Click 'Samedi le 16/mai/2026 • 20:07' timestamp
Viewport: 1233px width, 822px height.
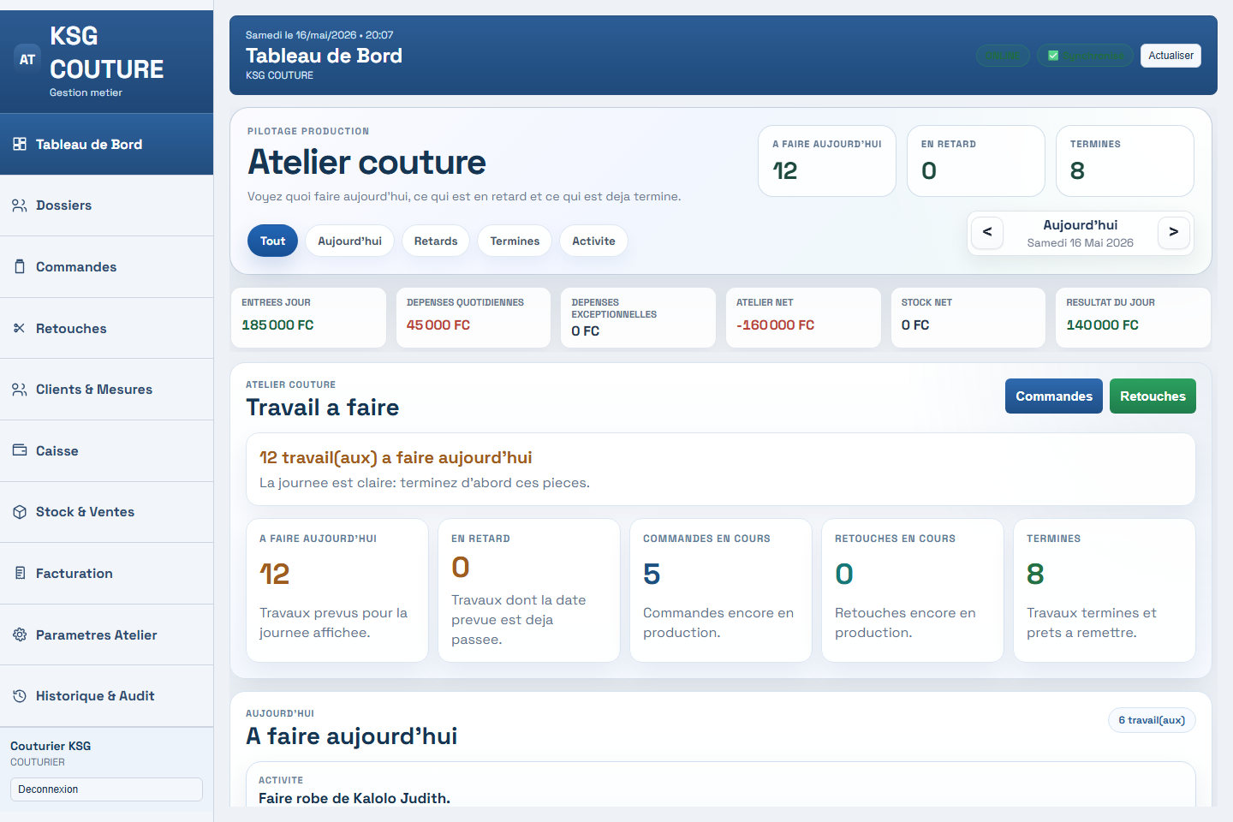coord(319,35)
